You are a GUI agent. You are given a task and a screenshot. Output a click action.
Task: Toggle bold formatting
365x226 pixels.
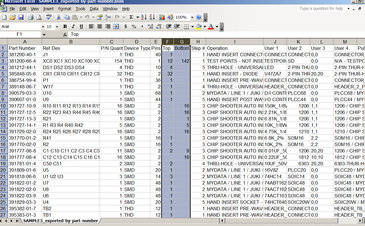[65, 27]
